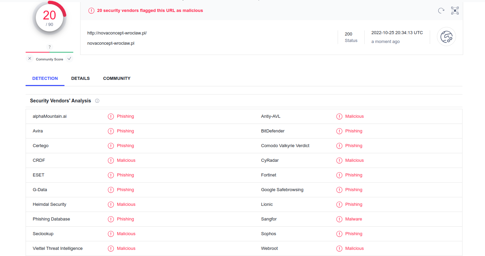Open the COMMUNITY tab
The height and width of the screenshot is (256, 485).
click(117, 78)
